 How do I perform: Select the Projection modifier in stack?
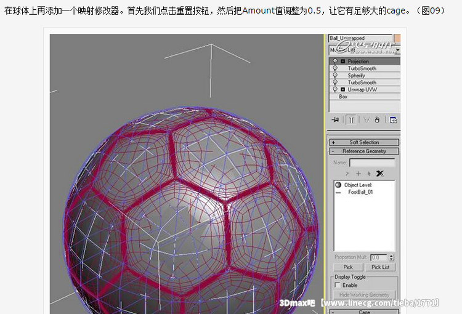365,62
